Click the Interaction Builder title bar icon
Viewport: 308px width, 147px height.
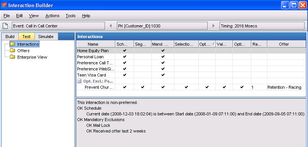pyautogui.click(x=4, y=5)
